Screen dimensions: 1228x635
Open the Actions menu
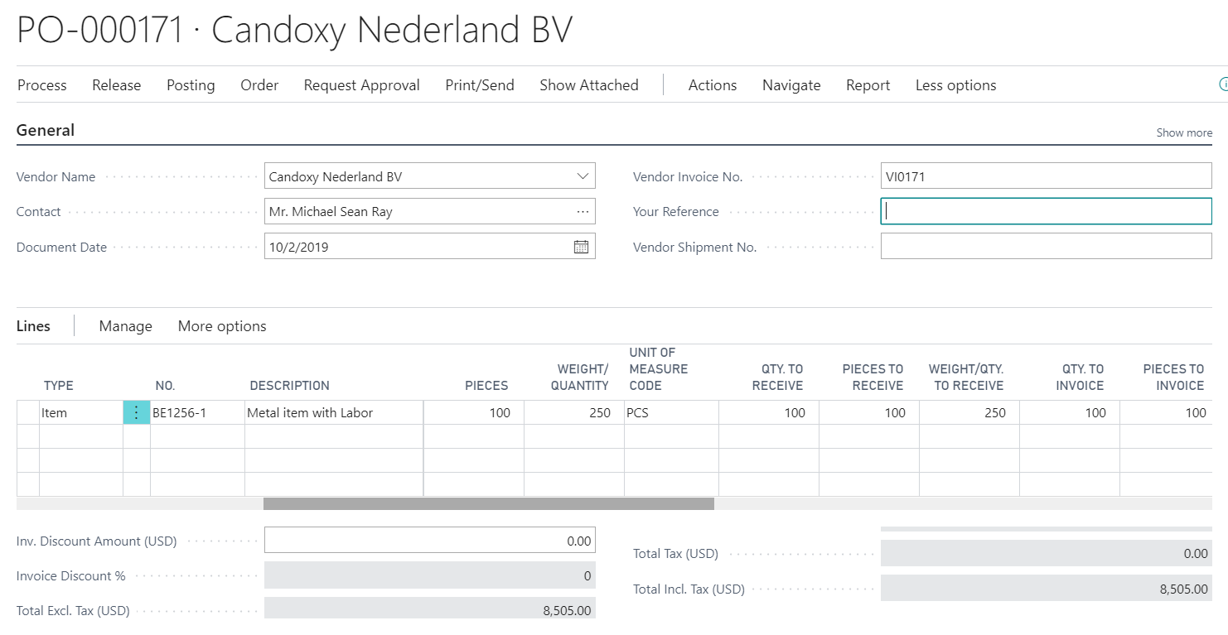(x=713, y=85)
